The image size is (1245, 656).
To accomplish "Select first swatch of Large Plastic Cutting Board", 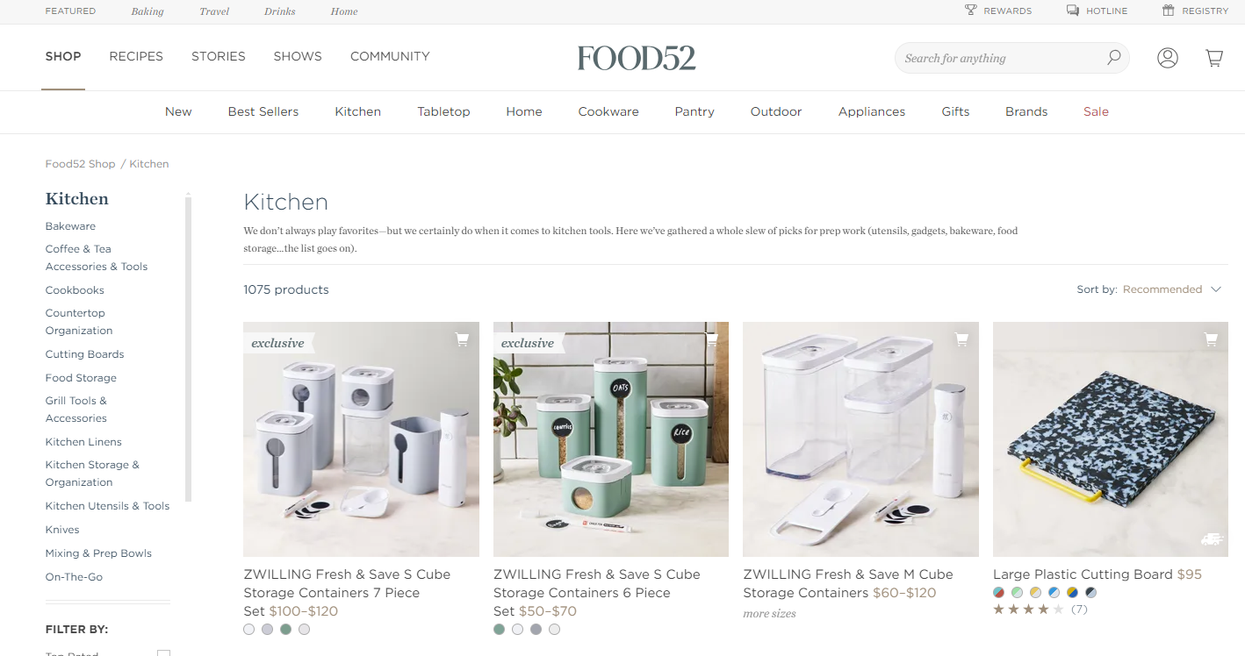I will click(998, 592).
